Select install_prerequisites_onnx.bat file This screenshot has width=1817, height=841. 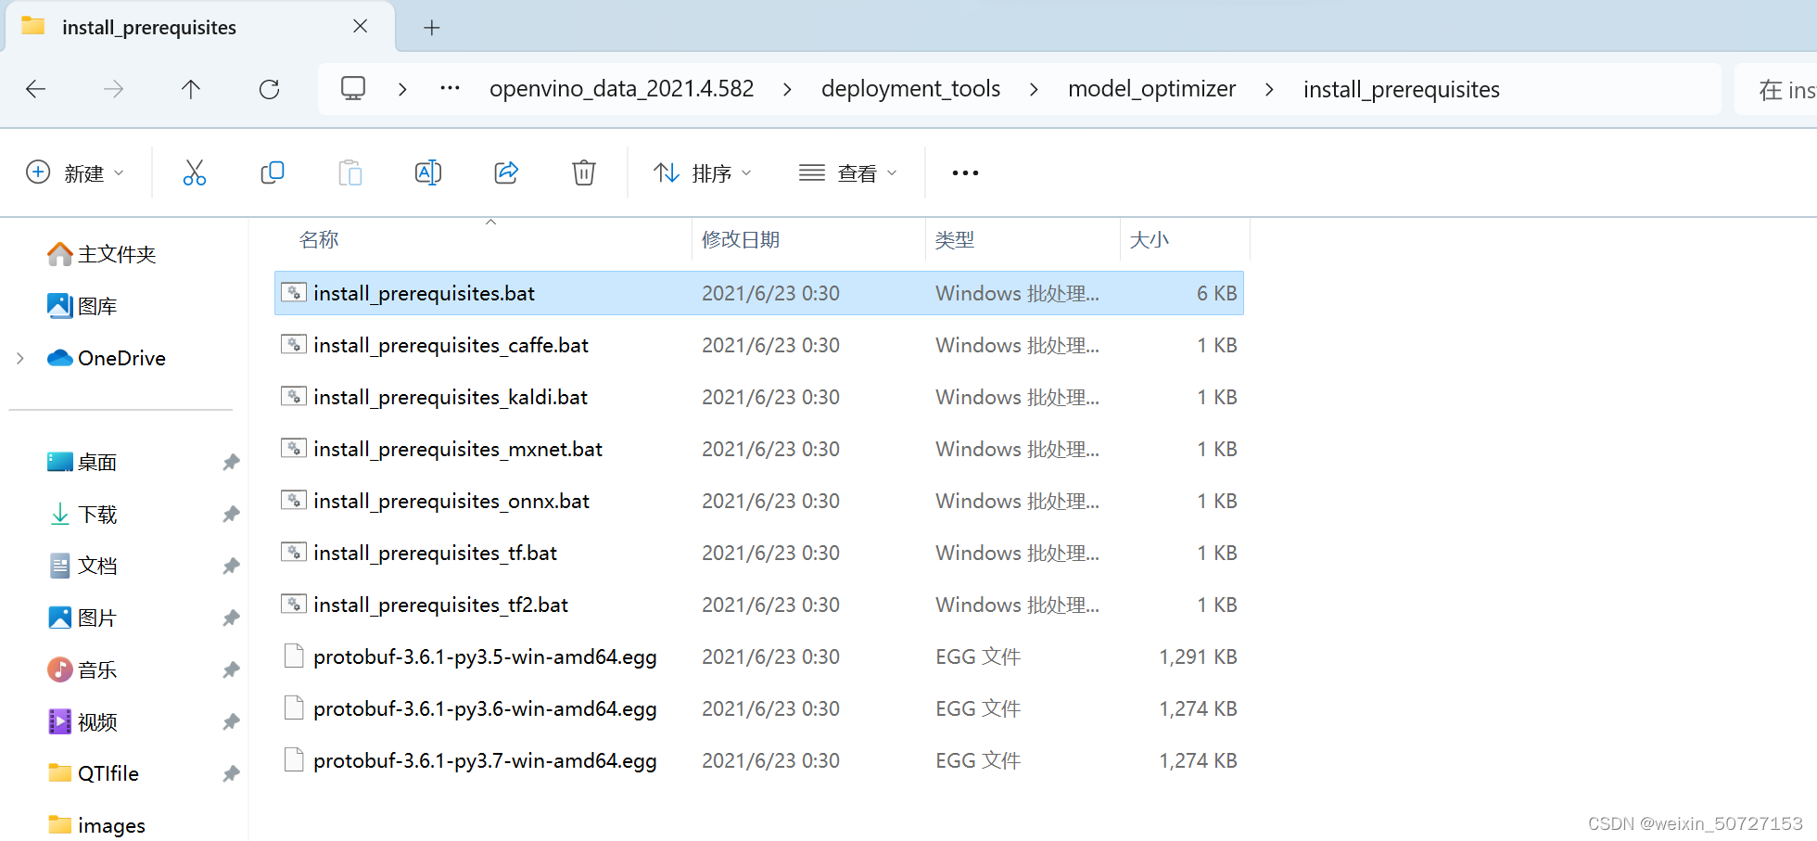pos(758,501)
